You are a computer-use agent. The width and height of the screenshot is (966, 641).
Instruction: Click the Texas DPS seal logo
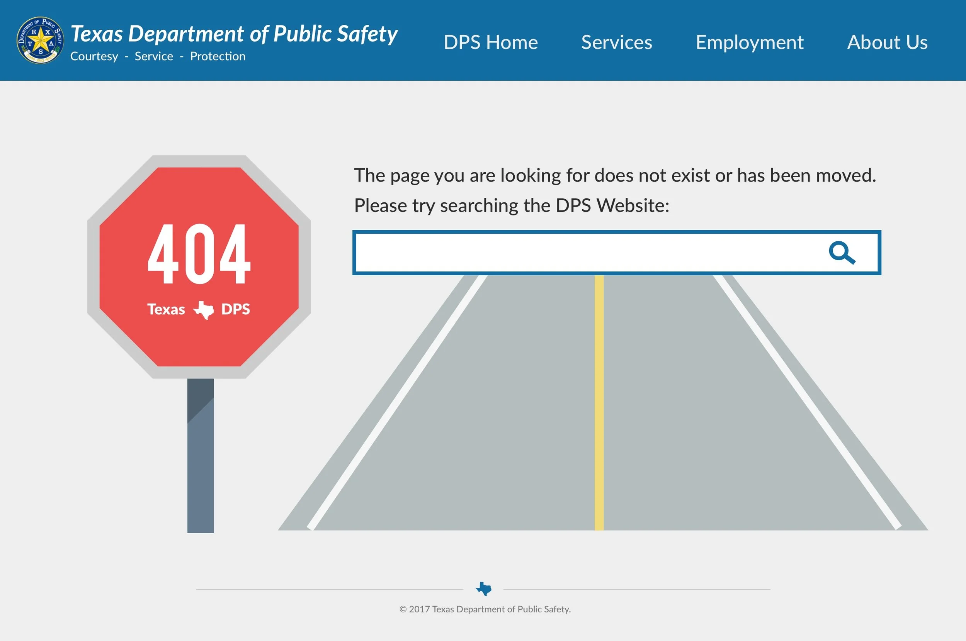point(40,40)
